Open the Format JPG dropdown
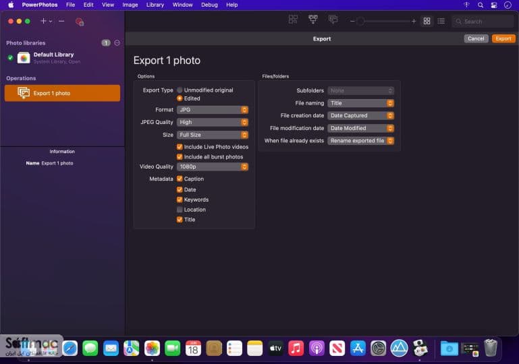 tap(212, 110)
